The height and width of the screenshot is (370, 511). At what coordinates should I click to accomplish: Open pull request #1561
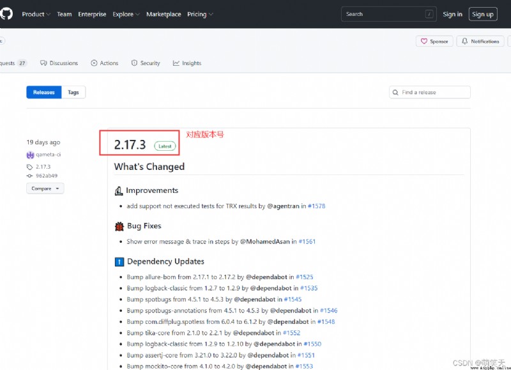[307, 242]
